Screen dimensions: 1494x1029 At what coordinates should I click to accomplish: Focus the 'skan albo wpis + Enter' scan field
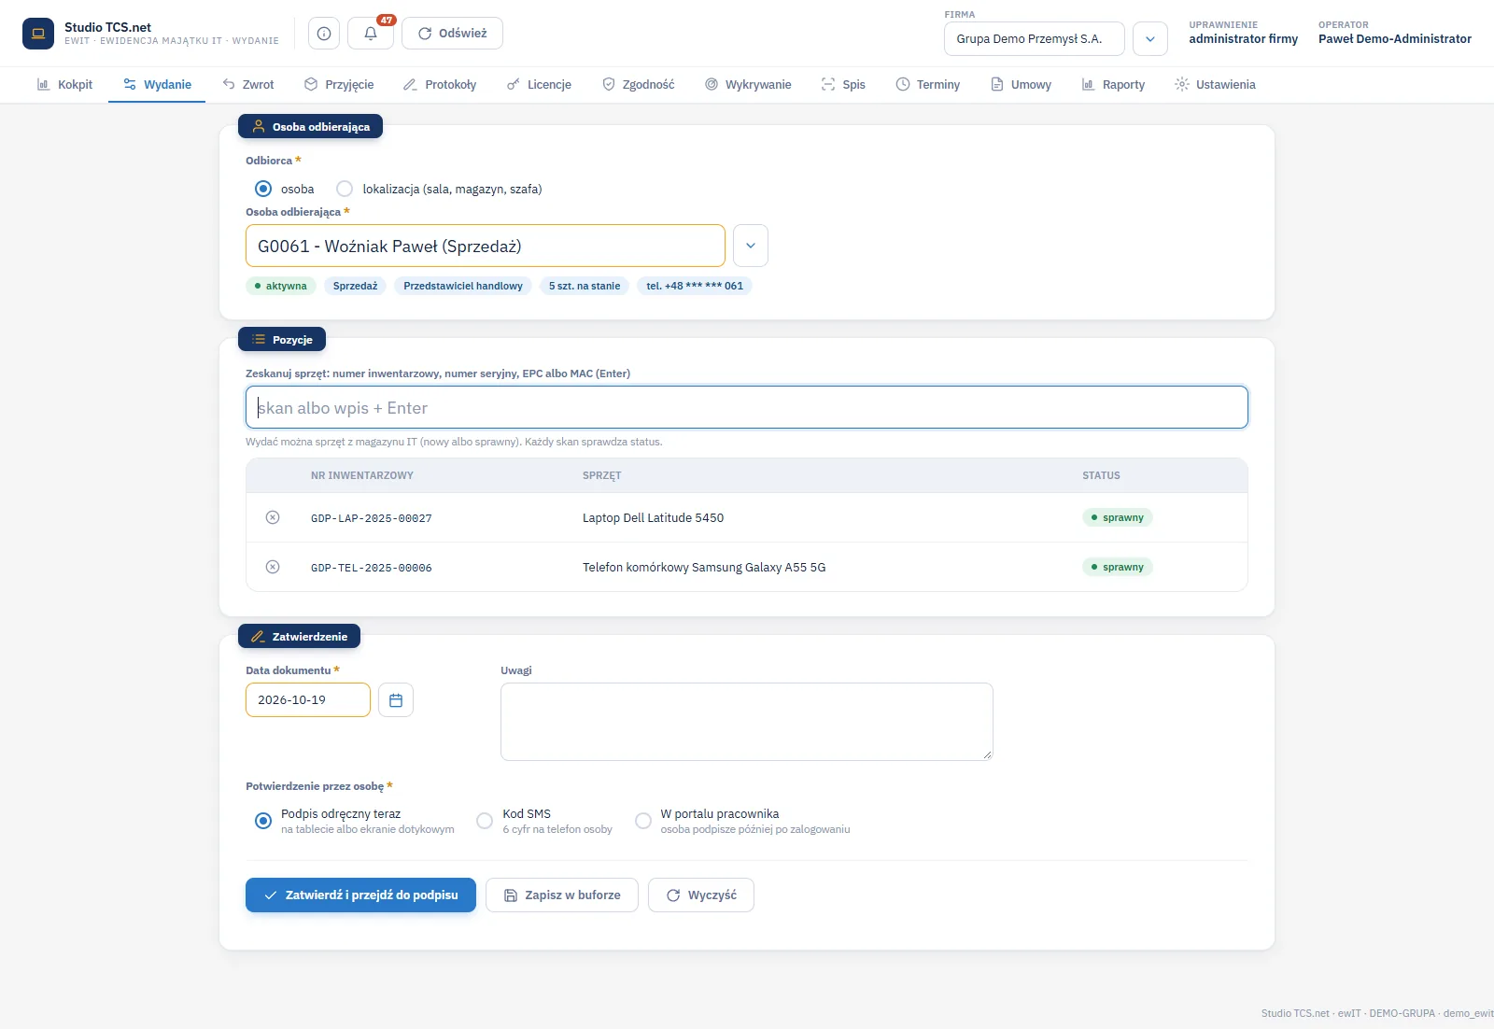747,407
